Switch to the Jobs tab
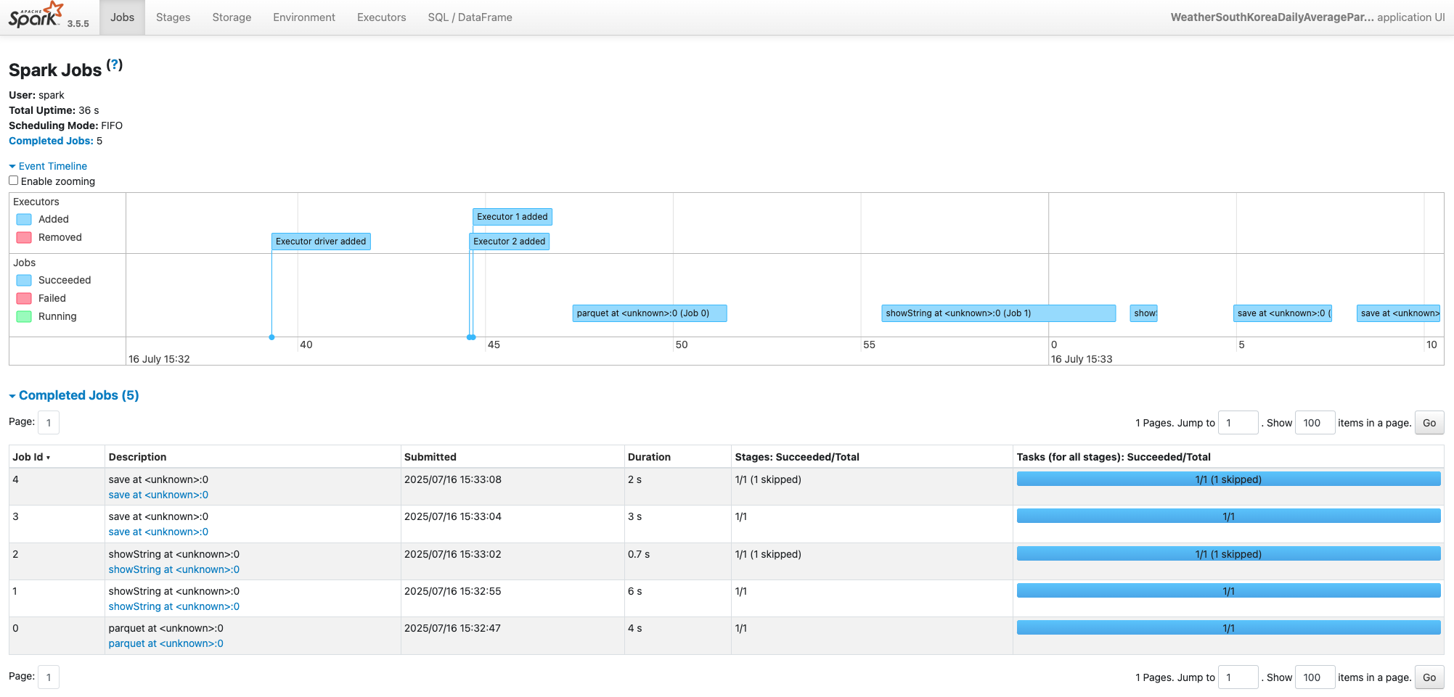This screenshot has width=1454, height=697. (122, 17)
